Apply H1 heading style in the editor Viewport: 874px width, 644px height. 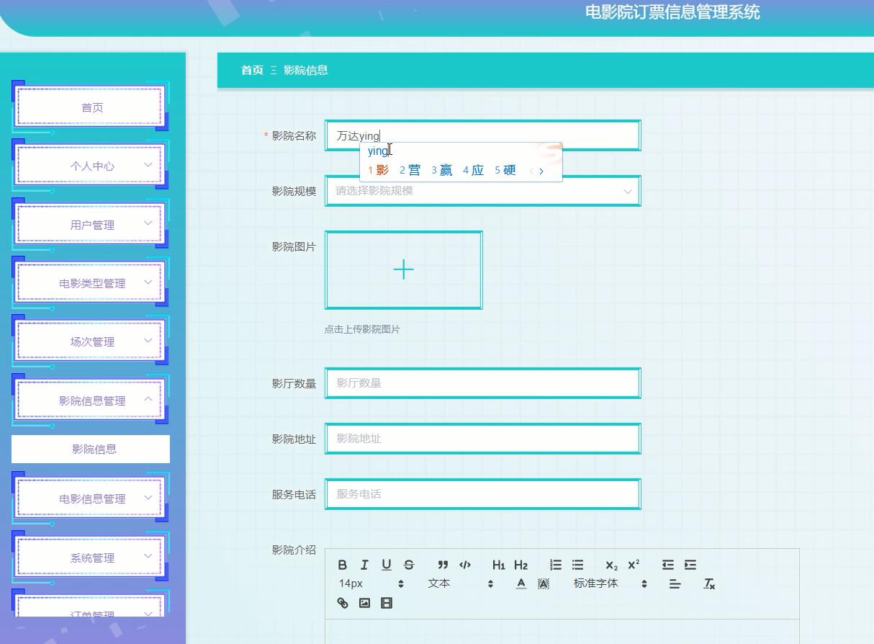(499, 565)
